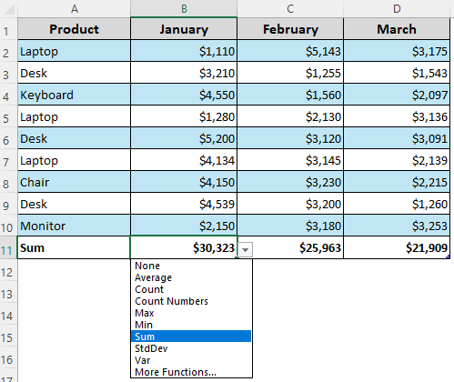Select the $4,150 cell
454x382 pixels.
(184, 182)
